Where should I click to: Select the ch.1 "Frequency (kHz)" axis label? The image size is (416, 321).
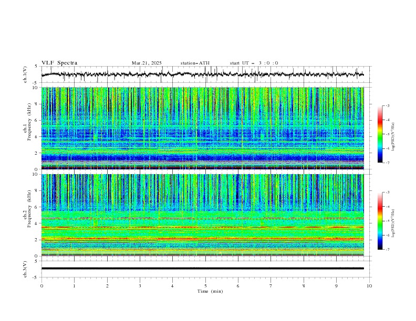click(x=29, y=121)
